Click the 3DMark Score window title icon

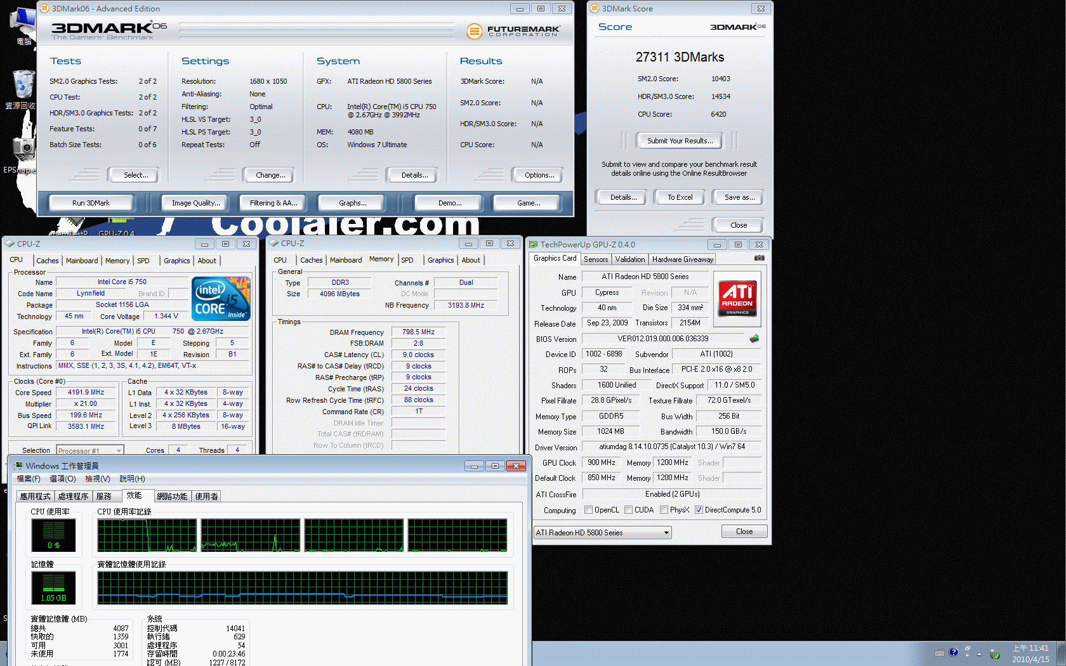click(x=595, y=8)
